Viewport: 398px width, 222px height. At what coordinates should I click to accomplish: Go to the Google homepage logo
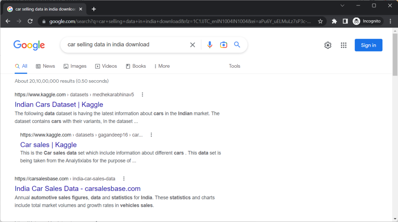(29, 45)
